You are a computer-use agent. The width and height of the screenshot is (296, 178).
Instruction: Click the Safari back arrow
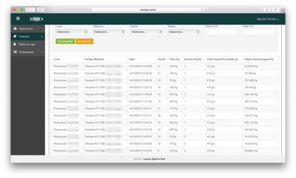click(28, 10)
